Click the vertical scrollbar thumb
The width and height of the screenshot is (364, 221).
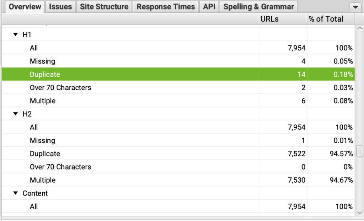360,151
